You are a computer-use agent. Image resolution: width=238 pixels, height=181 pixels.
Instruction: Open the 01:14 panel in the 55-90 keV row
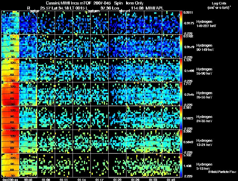click(x=82, y=70)
